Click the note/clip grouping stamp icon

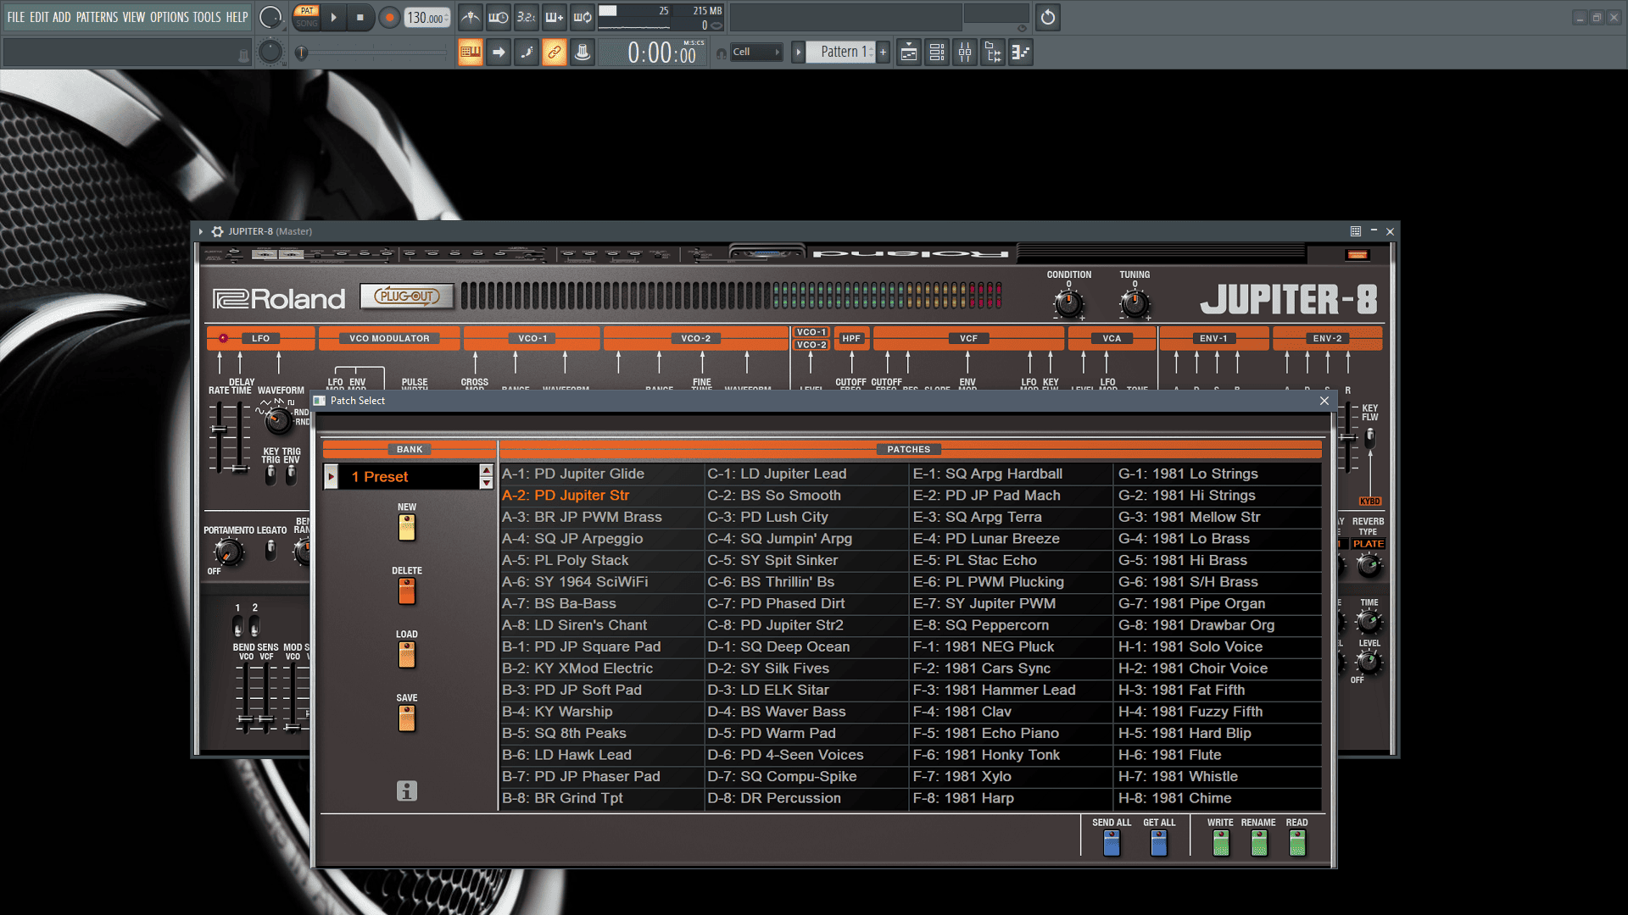pyautogui.click(x=583, y=53)
